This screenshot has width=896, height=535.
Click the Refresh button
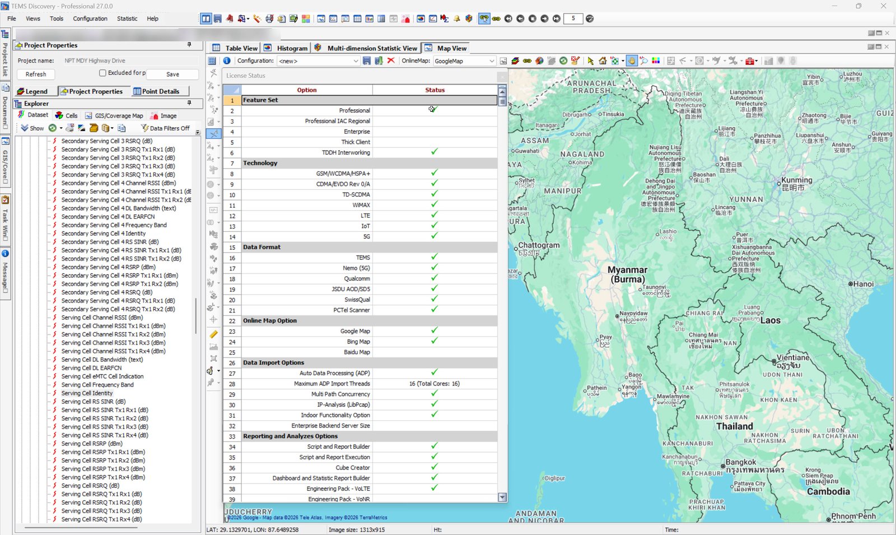(36, 74)
